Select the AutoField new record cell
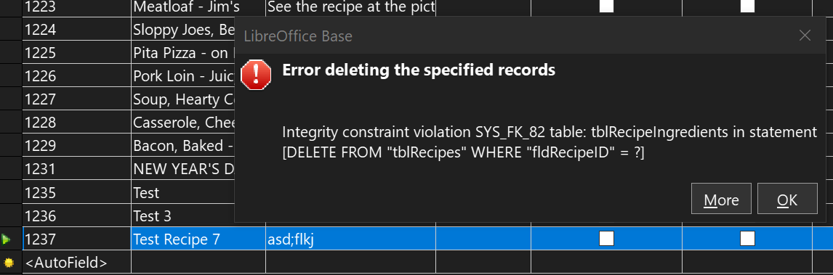 pos(77,262)
